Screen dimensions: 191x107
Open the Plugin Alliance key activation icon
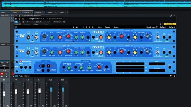[171, 76]
